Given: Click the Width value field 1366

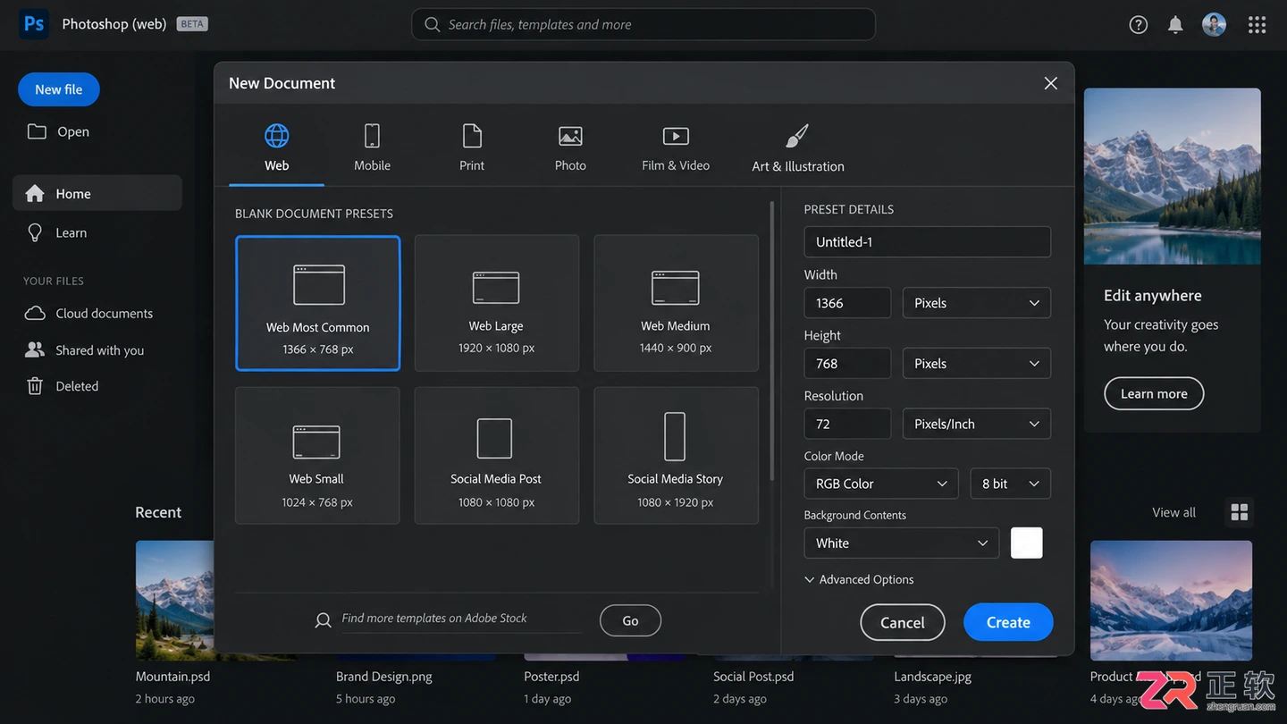Looking at the screenshot, I should (x=847, y=303).
